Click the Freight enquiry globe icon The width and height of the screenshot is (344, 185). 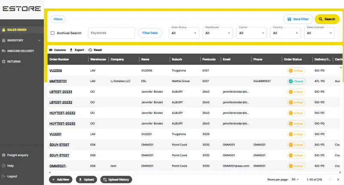3,155
